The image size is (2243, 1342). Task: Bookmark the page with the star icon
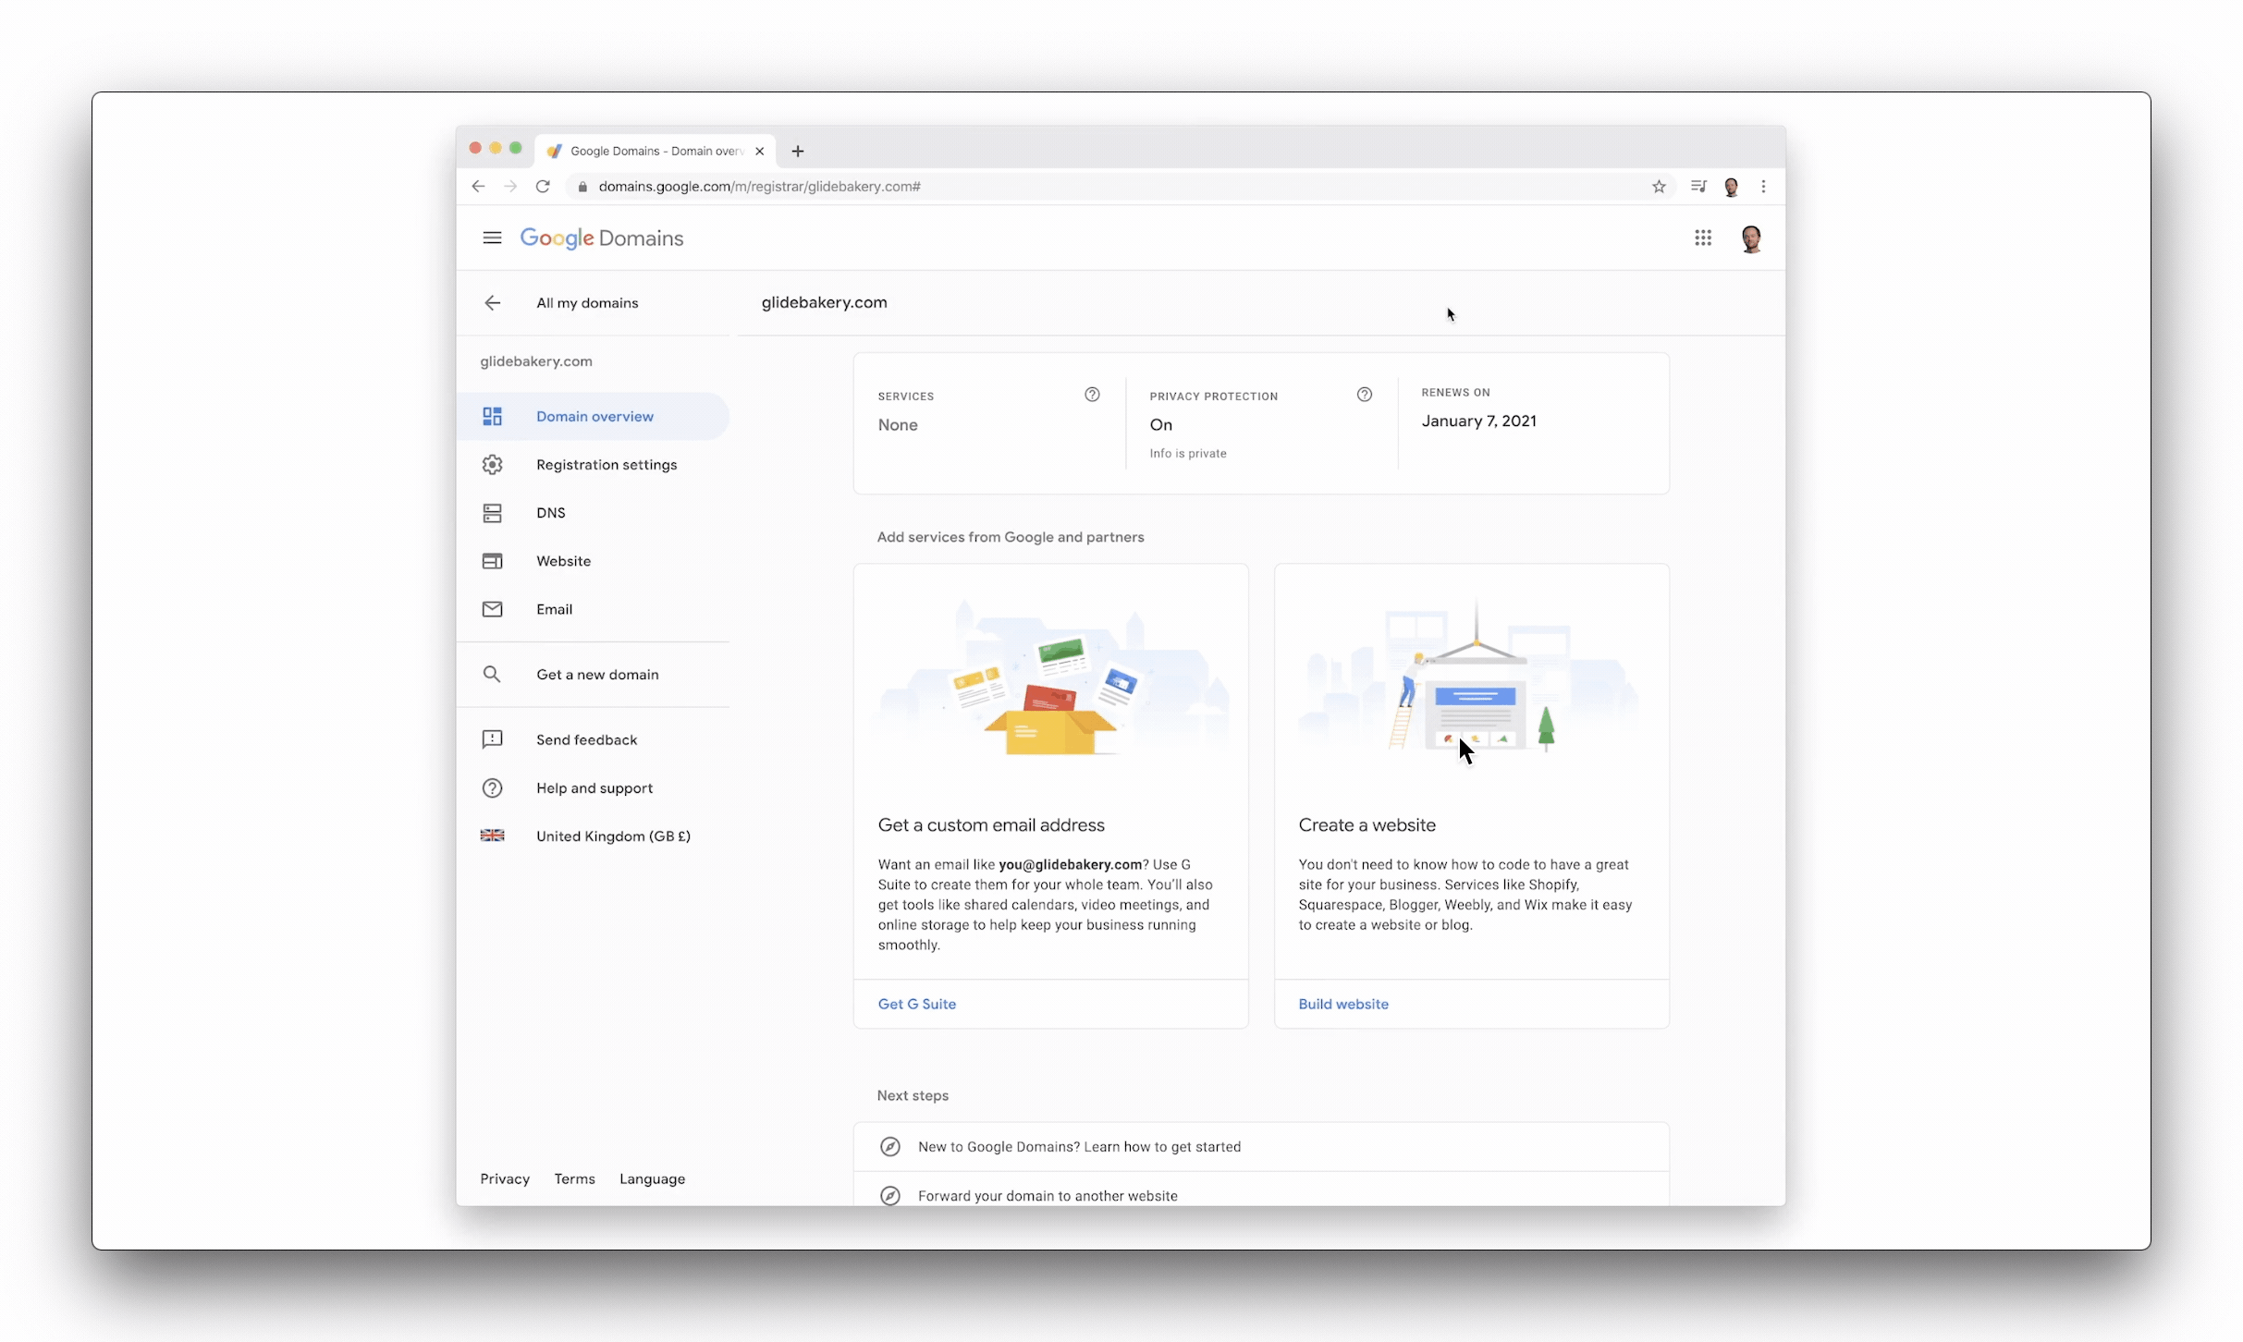coord(1659,186)
